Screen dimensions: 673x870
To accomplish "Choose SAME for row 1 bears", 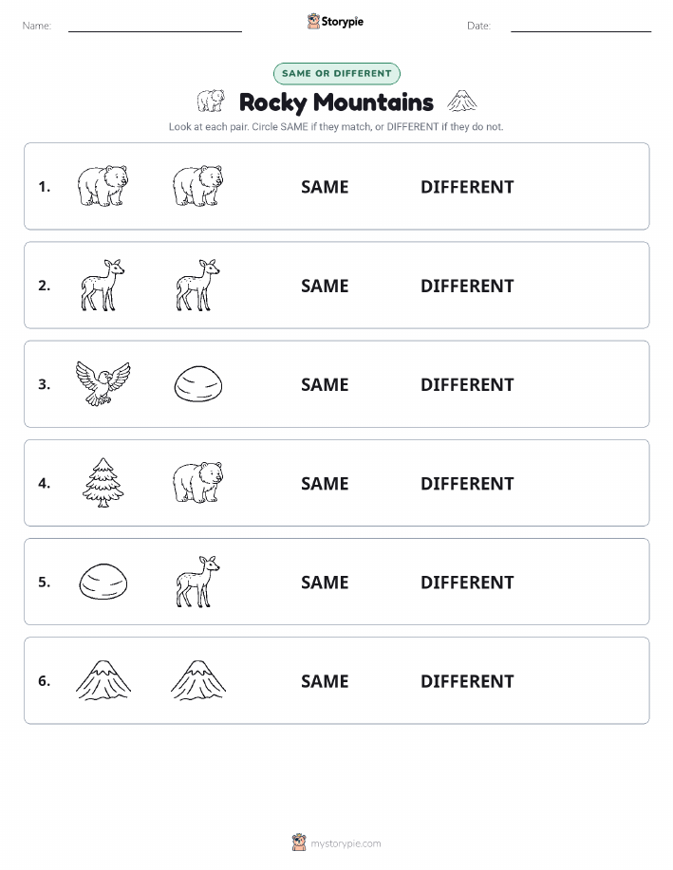I will tap(325, 187).
